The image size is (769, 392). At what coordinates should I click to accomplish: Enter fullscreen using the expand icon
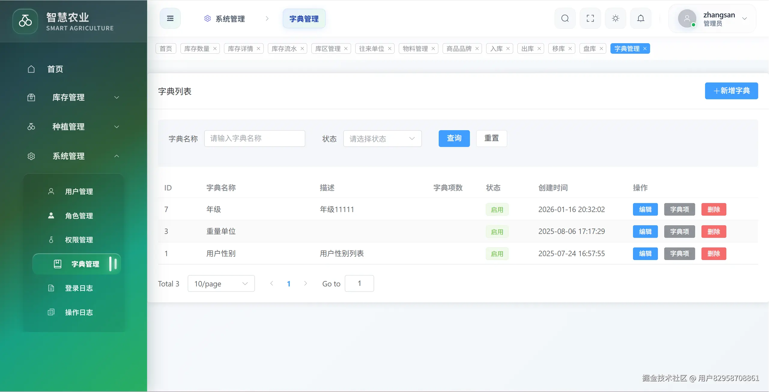point(590,19)
